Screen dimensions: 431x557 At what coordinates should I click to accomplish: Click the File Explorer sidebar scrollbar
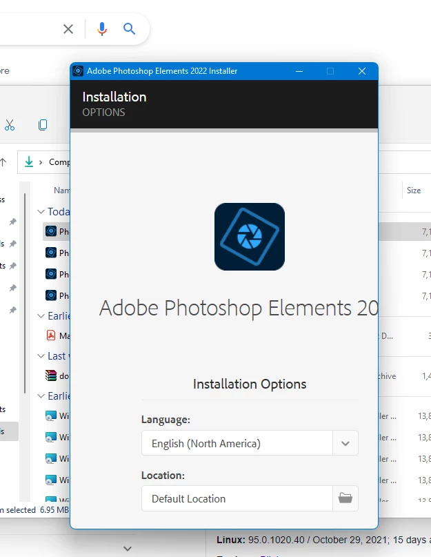coord(25,293)
